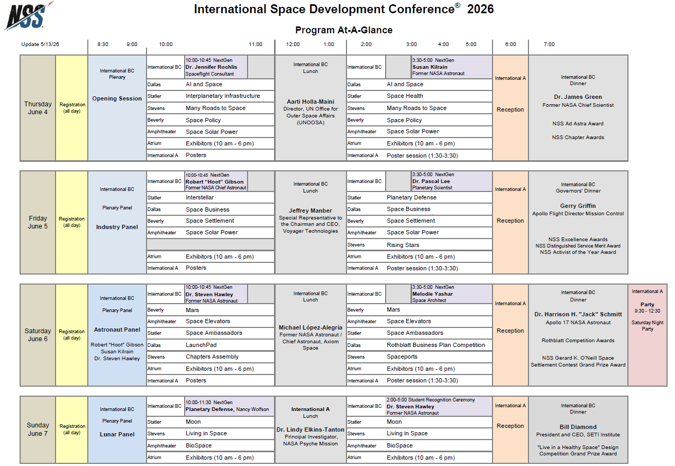Select lunch speaker Aarti Holla-Maini

[x=311, y=101]
